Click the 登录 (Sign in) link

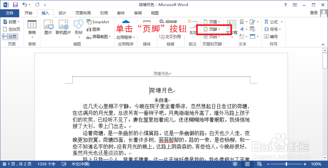[314, 13]
